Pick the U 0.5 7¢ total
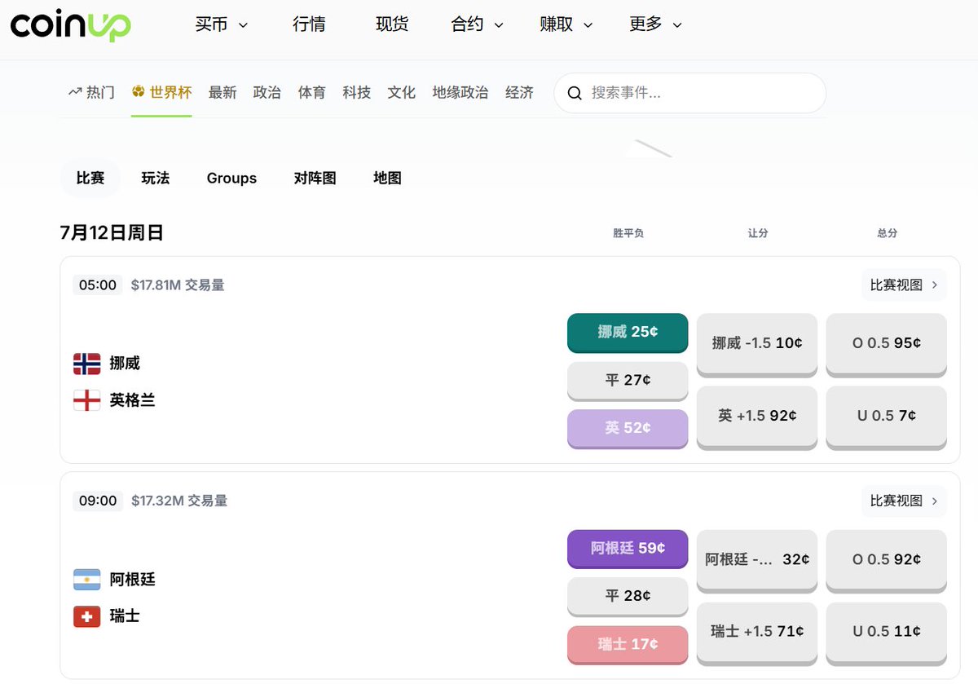Screen dimensions: 978x684 (x=887, y=417)
